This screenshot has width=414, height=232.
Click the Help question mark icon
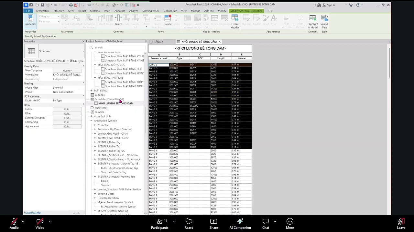pyautogui.click(x=358, y=5)
